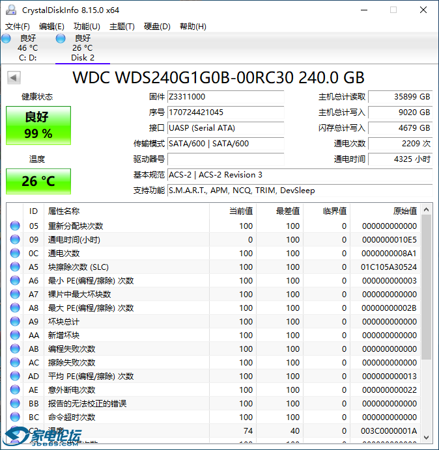Viewport: 439px width, 450px height.
Task: Click the 原始值 column header
Action: coord(385,211)
